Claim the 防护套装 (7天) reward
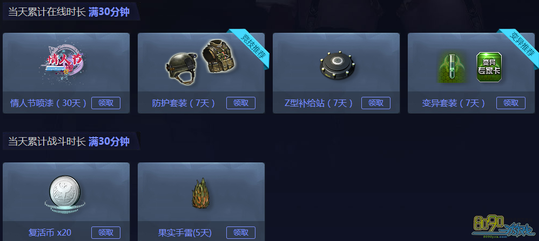The width and height of the screenshot is (539, 241). click(x=241, y=103)
